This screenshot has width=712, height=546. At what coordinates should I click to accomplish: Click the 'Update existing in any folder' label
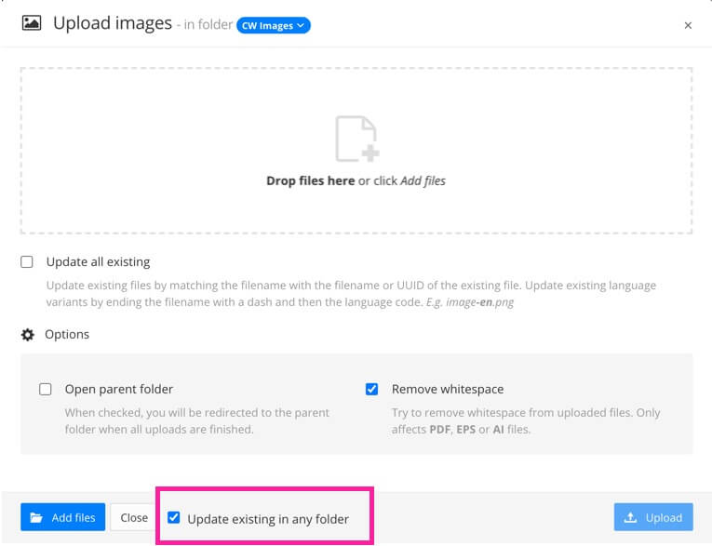click(x=268, y=519)
